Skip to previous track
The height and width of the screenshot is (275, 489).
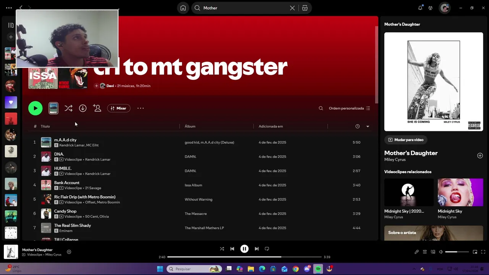tap(232, 249)
